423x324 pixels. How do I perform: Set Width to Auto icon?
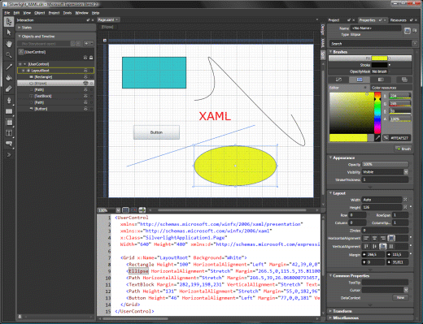(405, 200)
